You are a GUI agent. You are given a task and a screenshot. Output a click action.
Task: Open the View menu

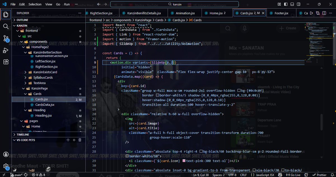(49, 4)
